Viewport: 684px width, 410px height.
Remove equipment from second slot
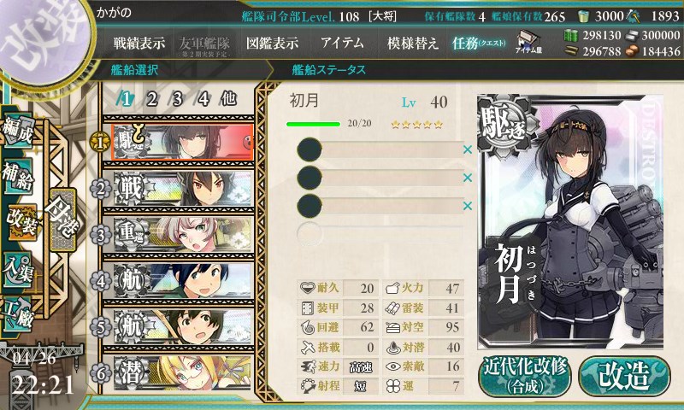pyautogui.click(x=467, y=178)
